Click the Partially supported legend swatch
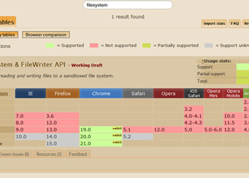The width and height of the screenshot is (249, 178). (x=146, y=45)
